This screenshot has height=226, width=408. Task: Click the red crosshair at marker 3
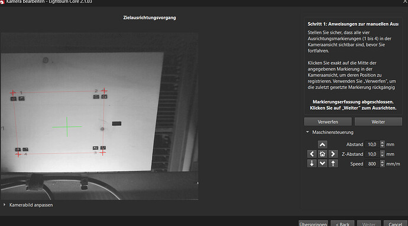[x=103, y=152]
